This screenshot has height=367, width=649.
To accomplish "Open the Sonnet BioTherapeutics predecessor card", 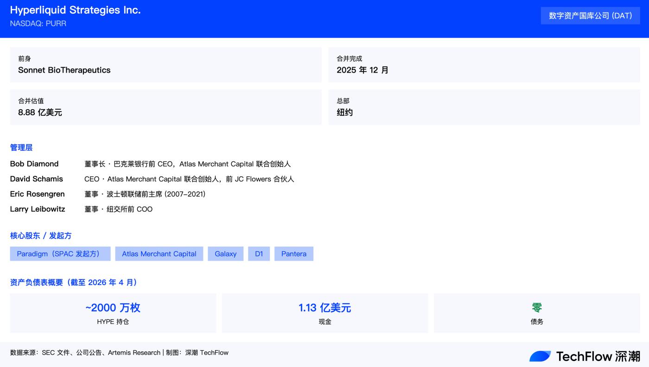I will click(x=165, y=65).
